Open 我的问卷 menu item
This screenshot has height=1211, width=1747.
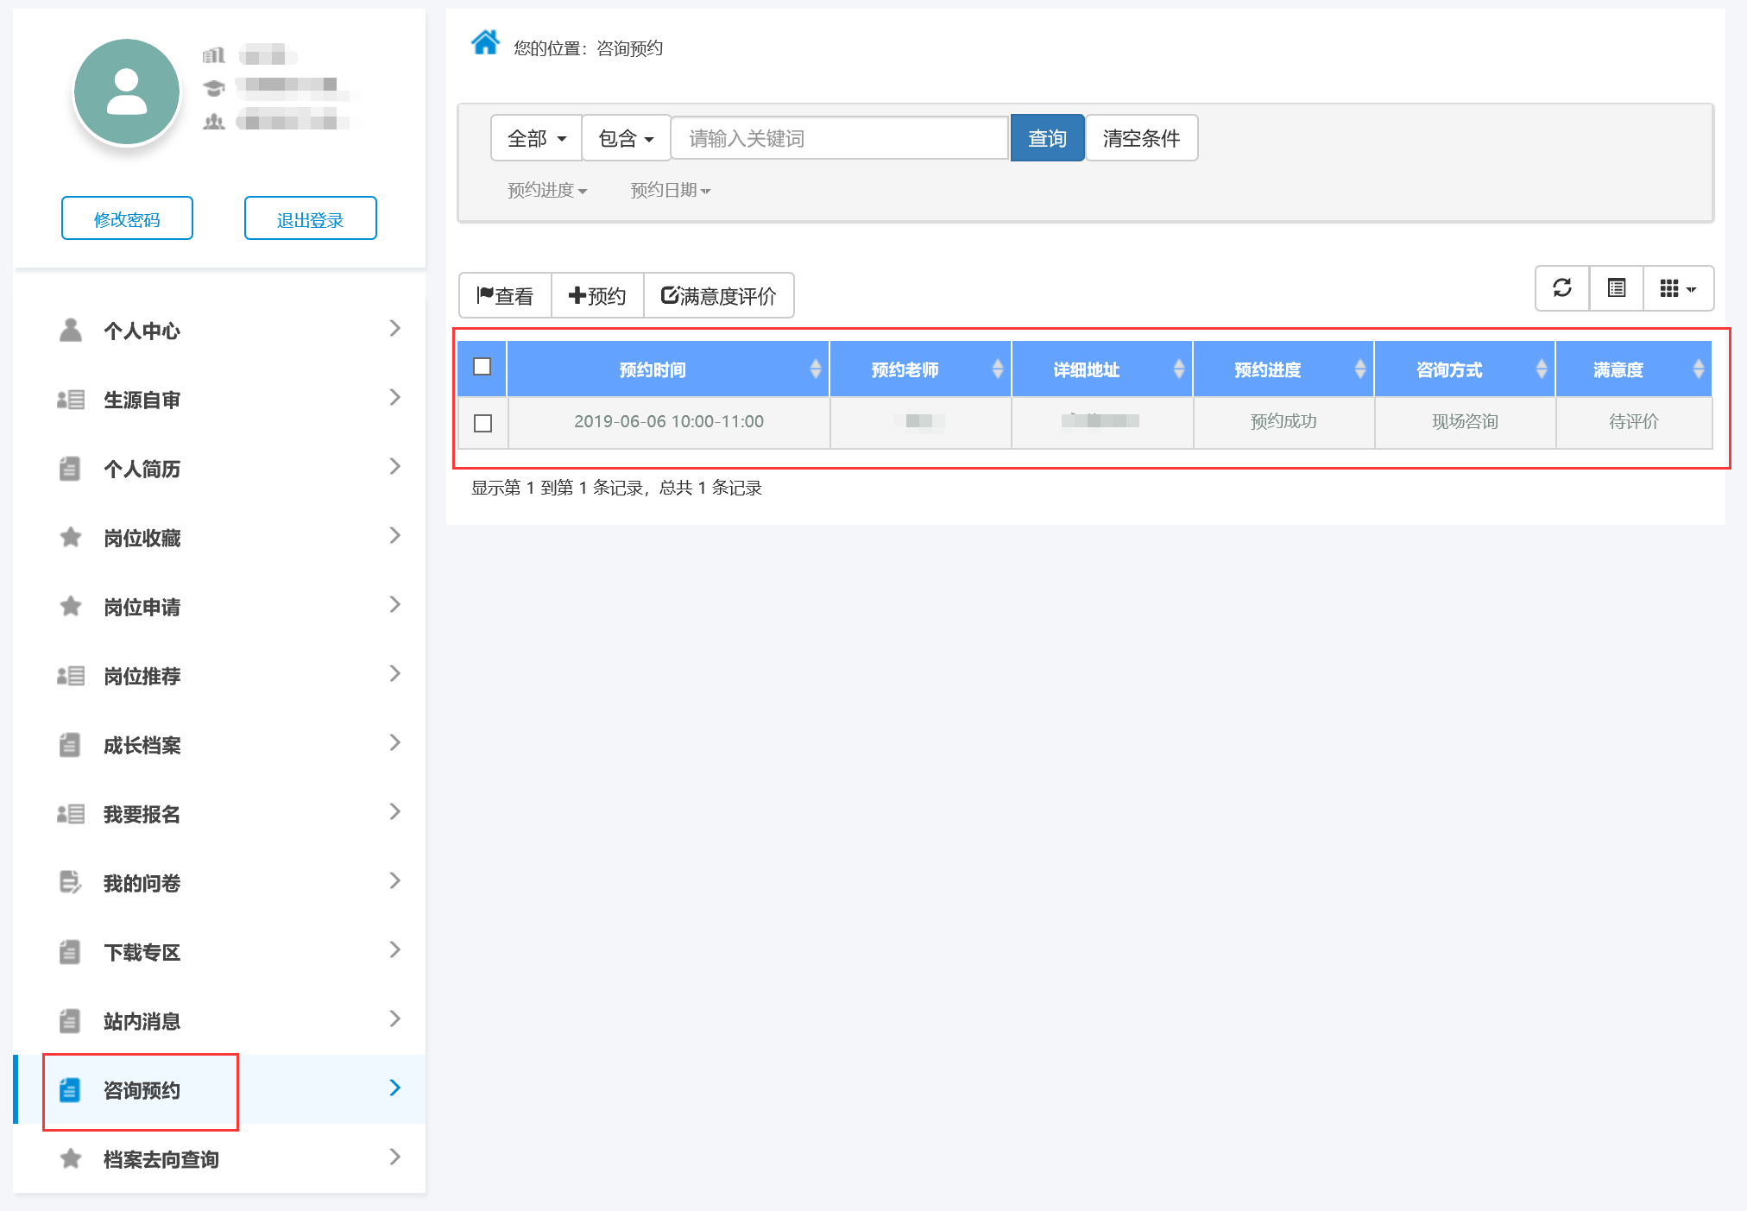[219, 882]
